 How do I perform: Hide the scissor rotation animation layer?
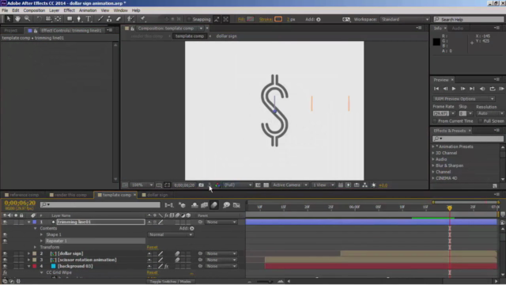click(x=5, y=260)
